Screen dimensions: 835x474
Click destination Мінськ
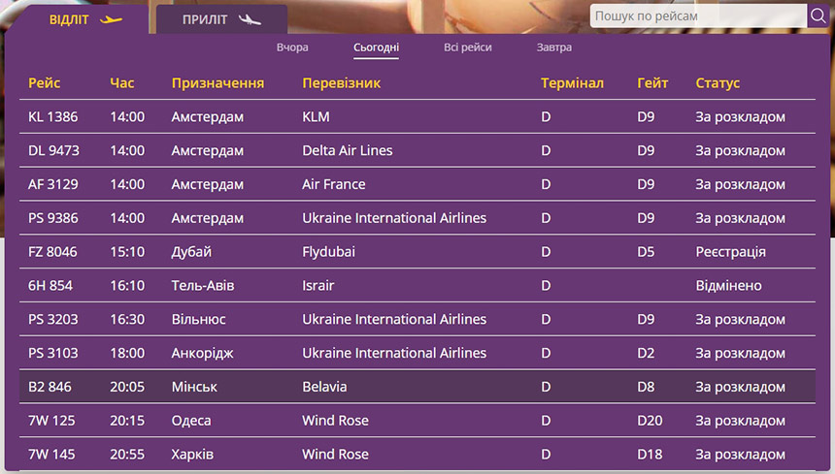pyautogui.click(x=194, y=387)
